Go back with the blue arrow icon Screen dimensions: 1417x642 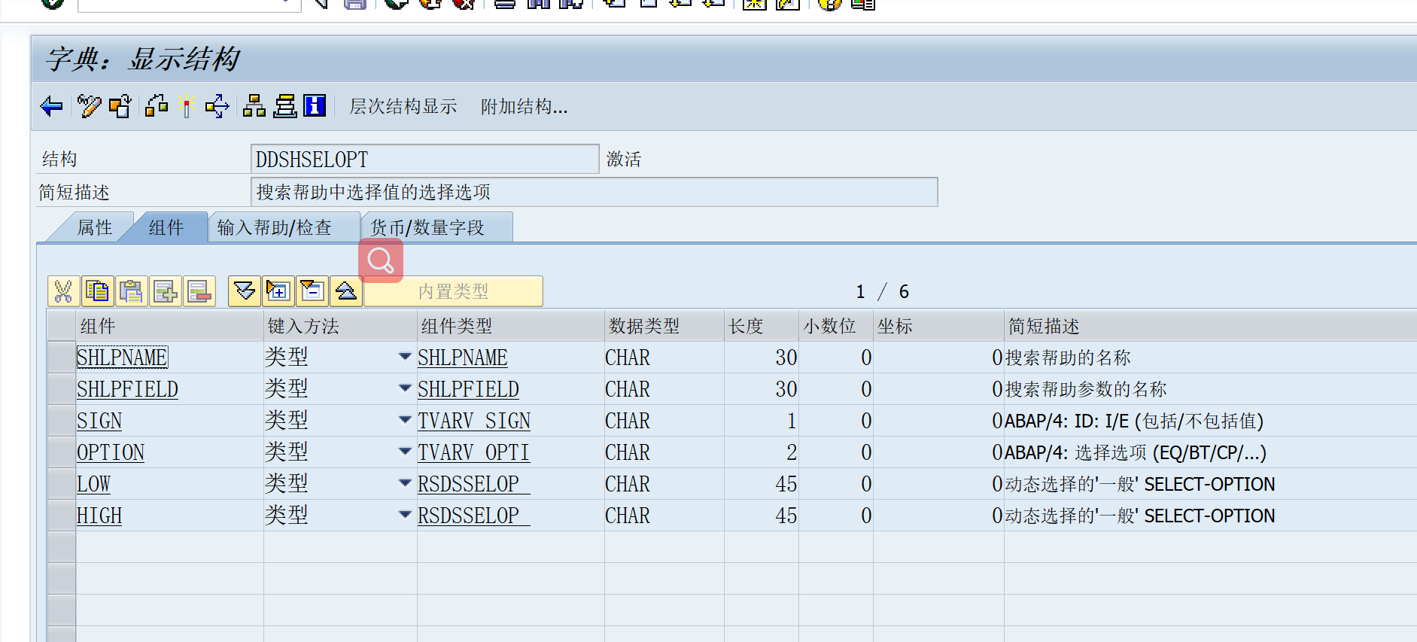51,106
